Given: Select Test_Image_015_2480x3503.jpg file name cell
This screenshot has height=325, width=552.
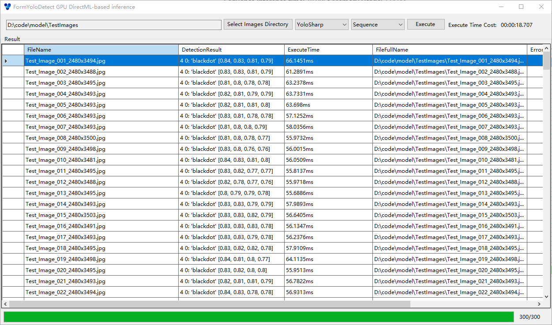Looking at the screenshot, I should click(x=101, y=215).
